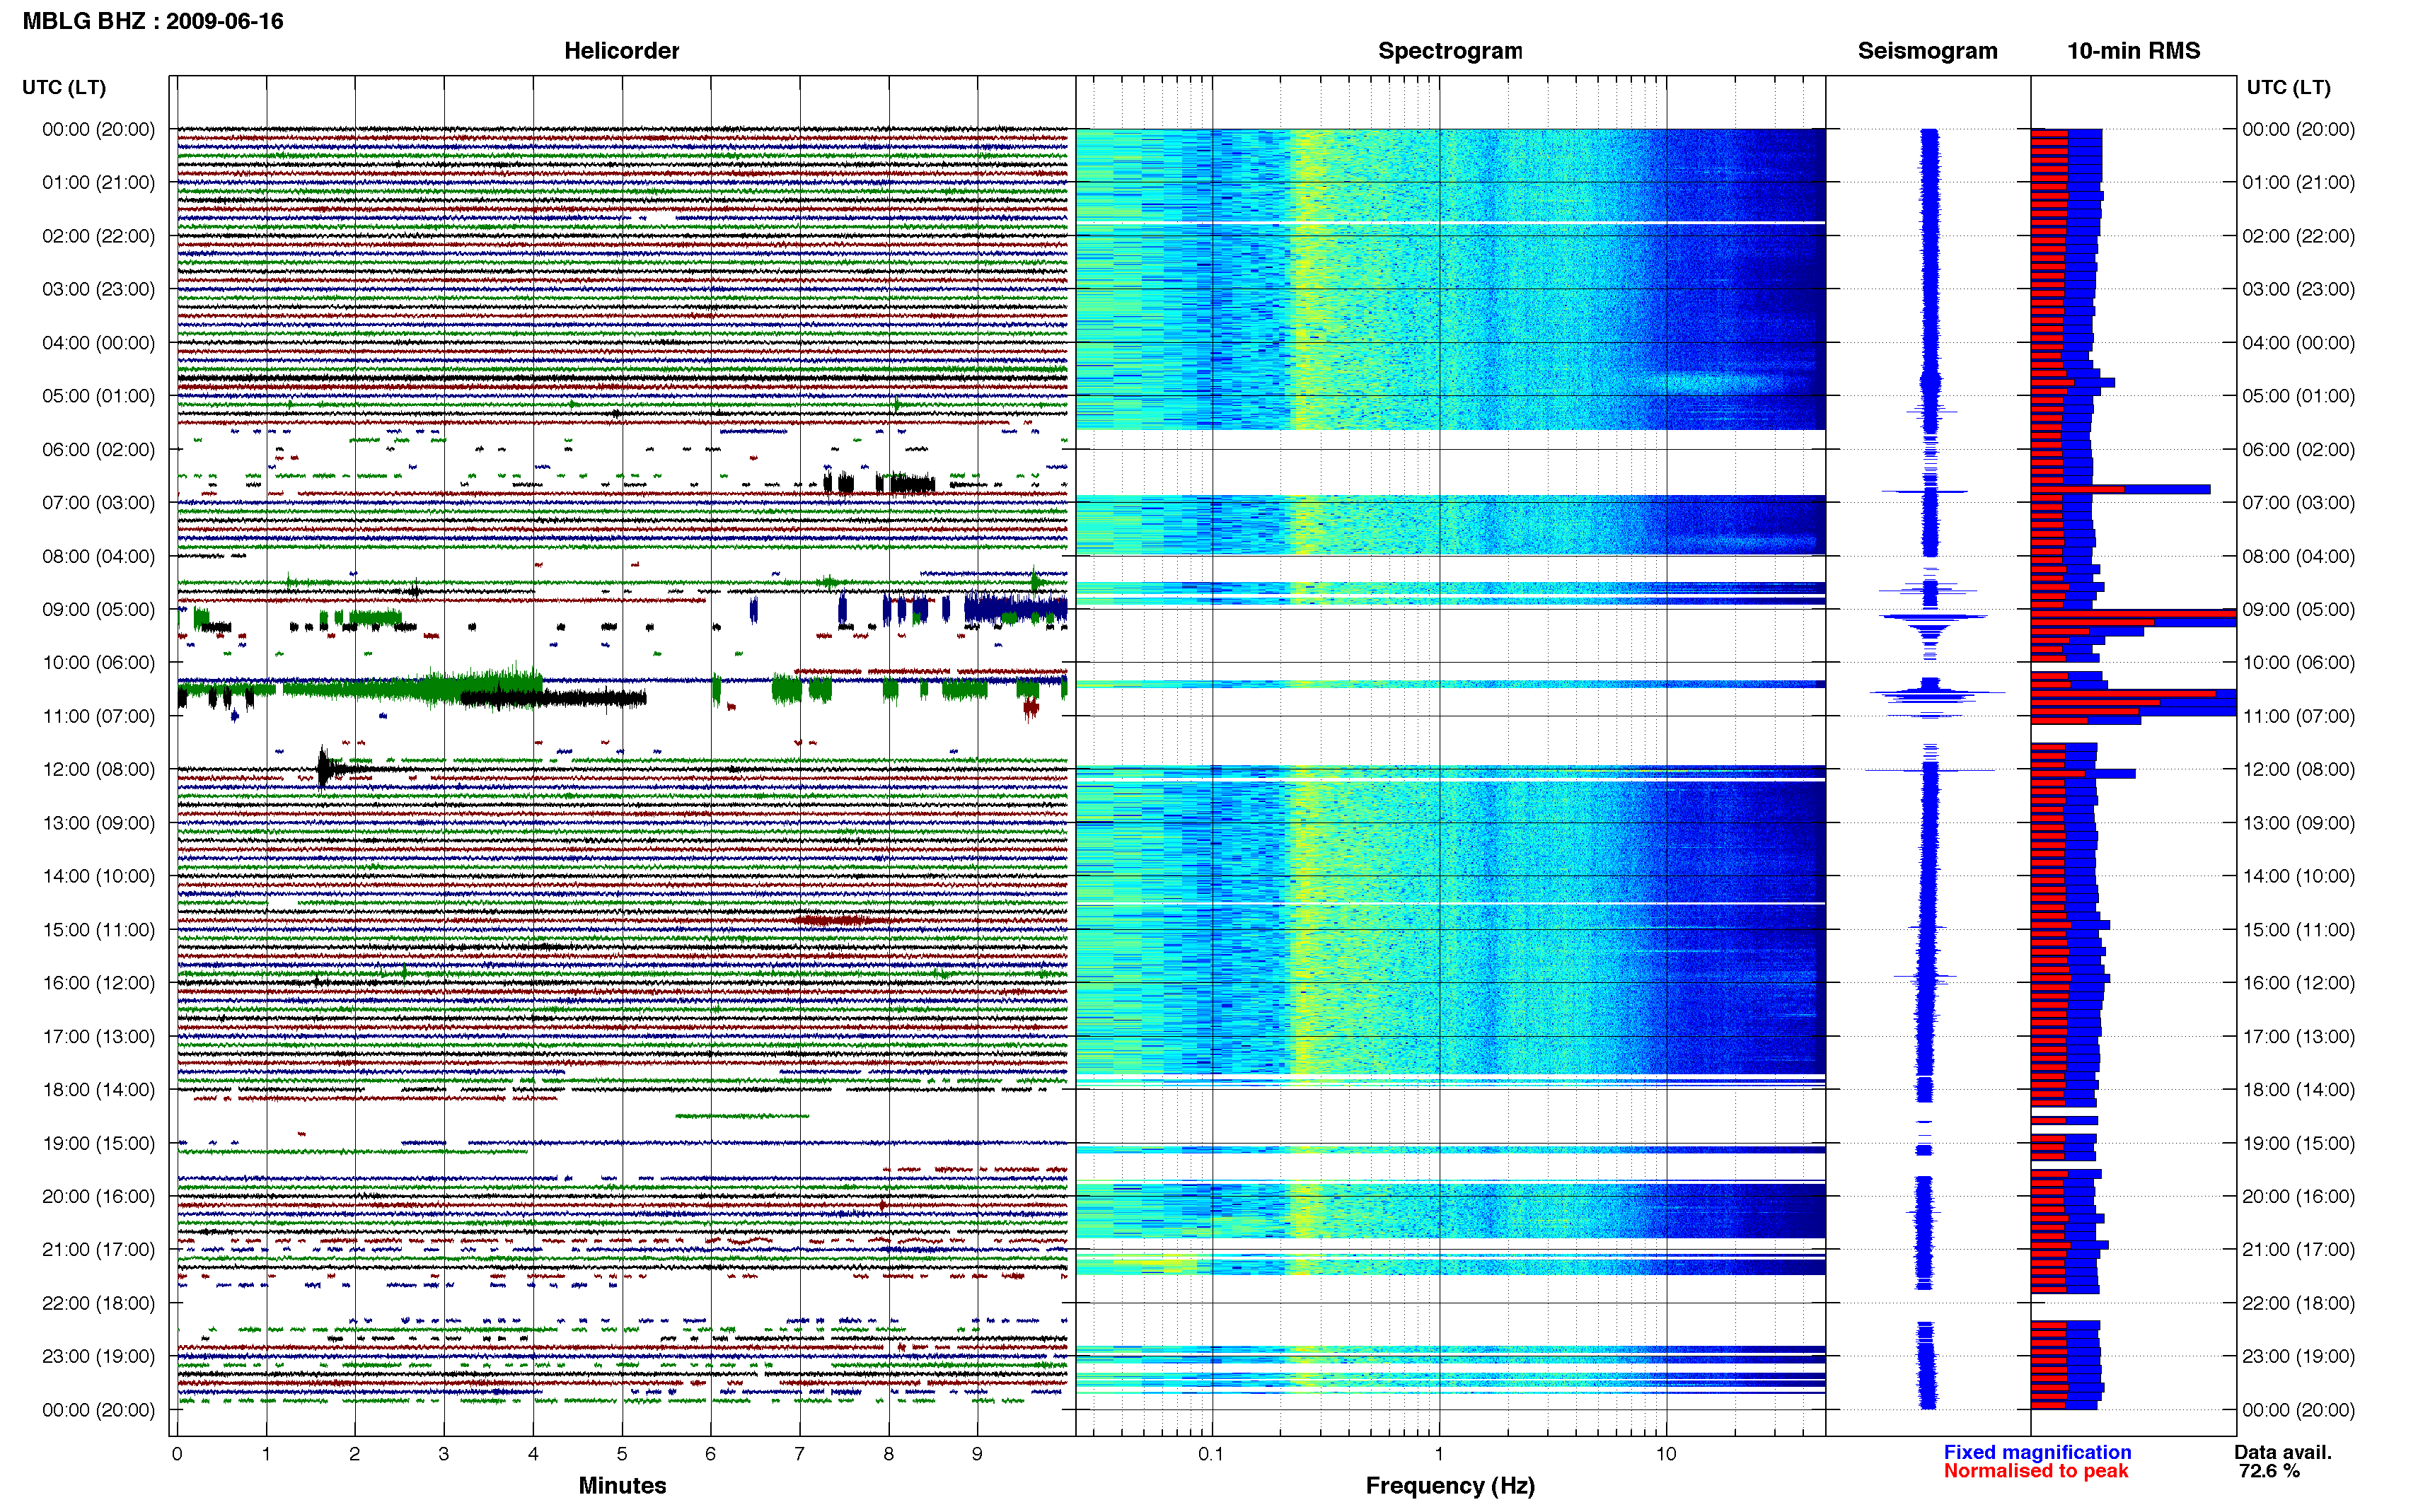Click left-axis time label "20:00 (16:00)"

pyautogui.click(x=99, y=1196)
